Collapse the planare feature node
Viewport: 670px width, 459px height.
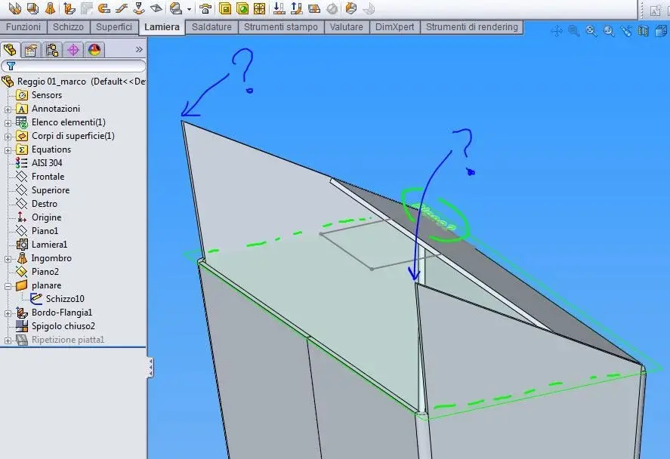[x=8, y=286]
